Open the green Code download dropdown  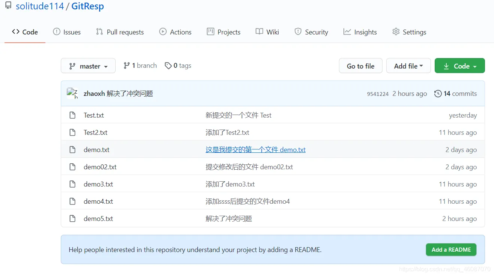459,66
